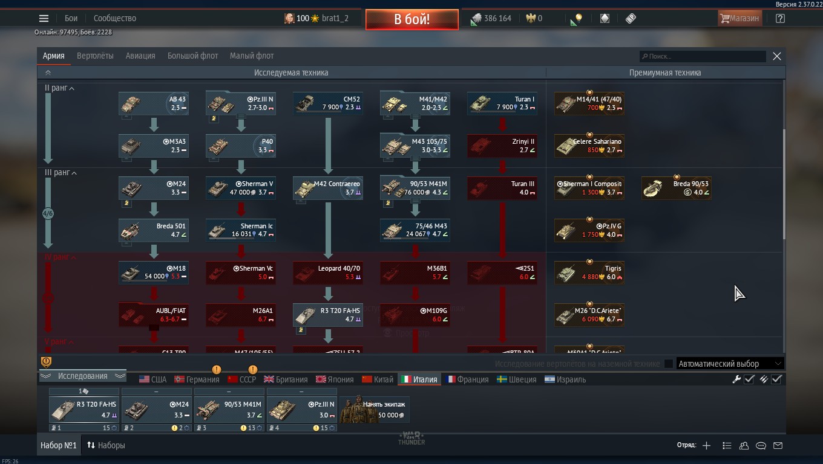
Task: Select the Tigris premium vehicle card
Action: click(x=589, y=272)
